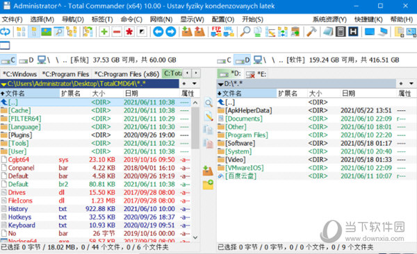Click the refresh (reread source) toolbar icon
417x254 pixels.
click(5, 32)
